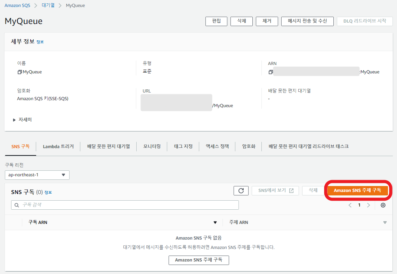Click the 표준 queue type value
The height and width of the screenshot is (274, 397).
[x=147, y=72]
